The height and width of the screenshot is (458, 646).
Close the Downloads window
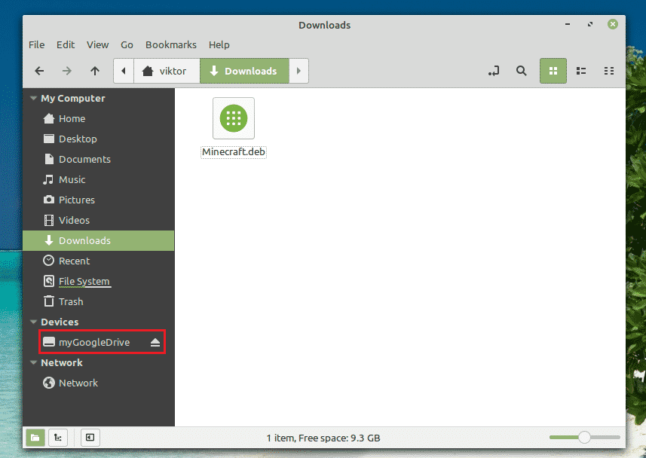613,24
